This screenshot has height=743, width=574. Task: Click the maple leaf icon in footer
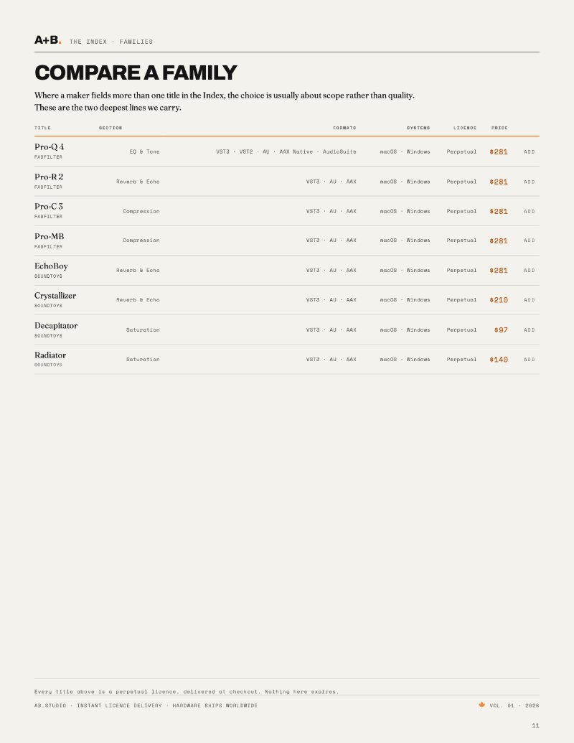481,705
